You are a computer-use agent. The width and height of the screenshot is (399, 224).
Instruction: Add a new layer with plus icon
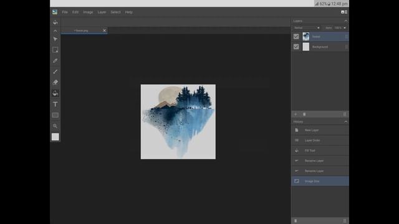click(296, 114)
